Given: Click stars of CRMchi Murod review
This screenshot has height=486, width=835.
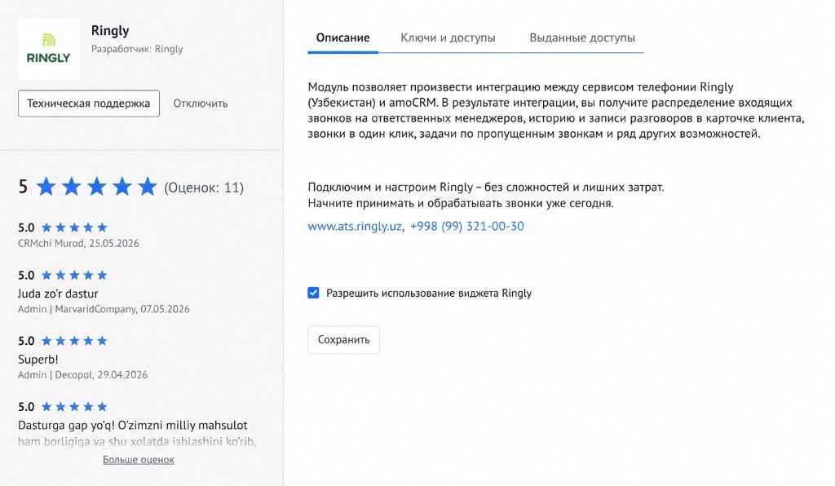Looking at the screenshot, I should (74, 228).
